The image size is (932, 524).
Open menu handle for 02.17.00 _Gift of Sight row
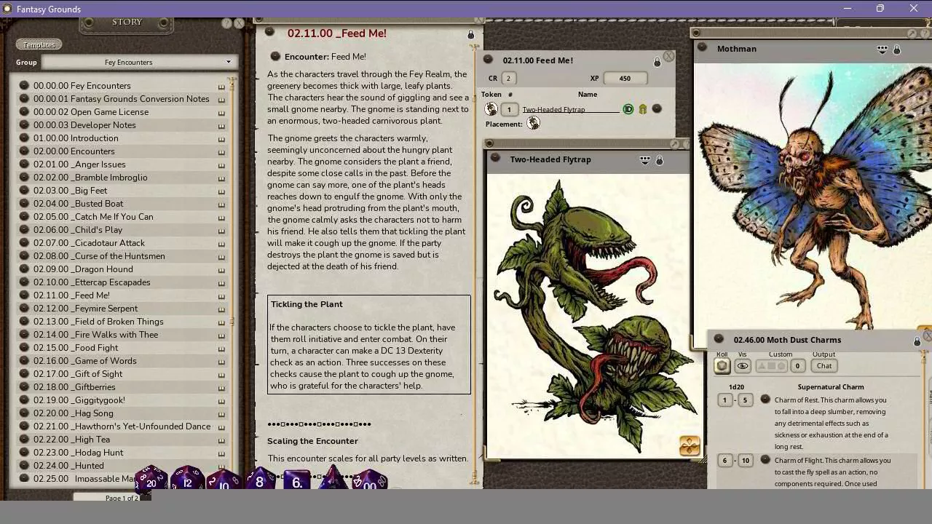(x=221, y=374)
